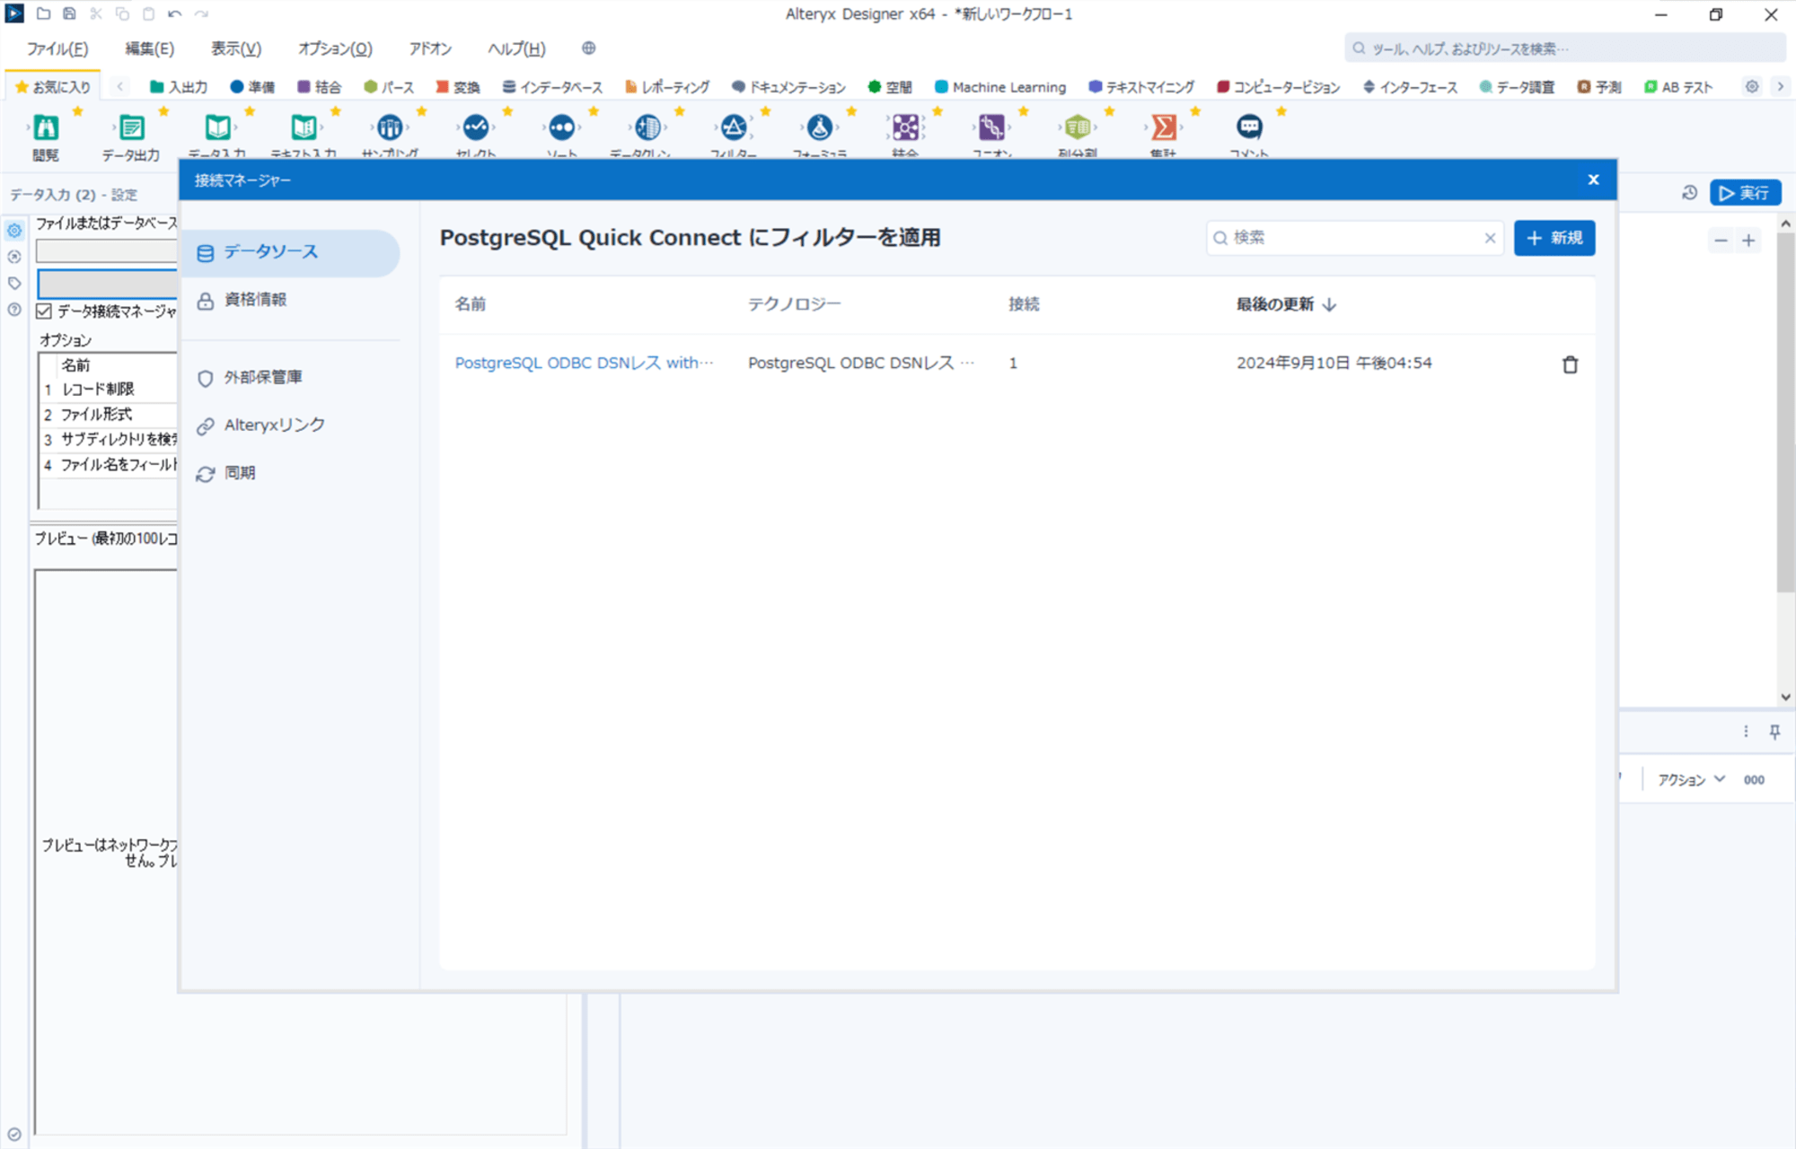Click the undo arrow in title toolbar
Screen dimensions: 1796x1149
(x=174, y=14)
